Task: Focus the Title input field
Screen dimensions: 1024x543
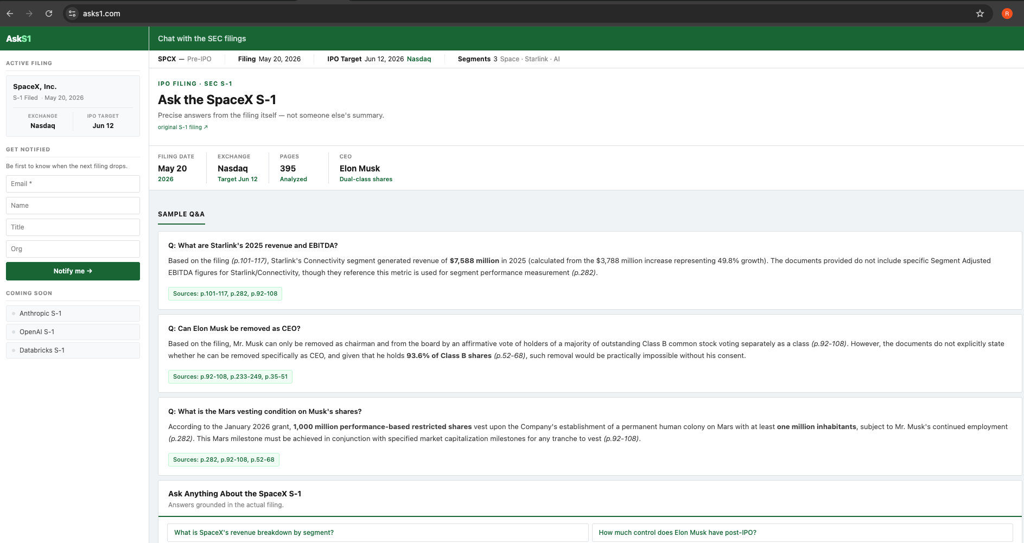Action: (x=73, y=227)
